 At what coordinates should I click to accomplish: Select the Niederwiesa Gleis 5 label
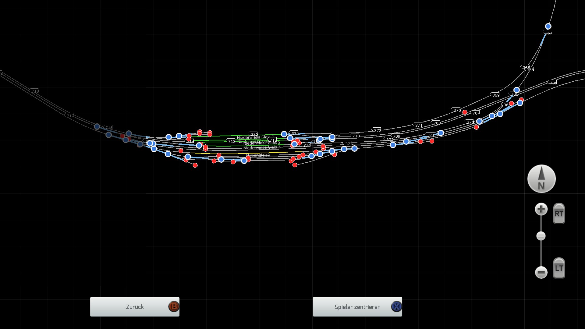[262, 147]
